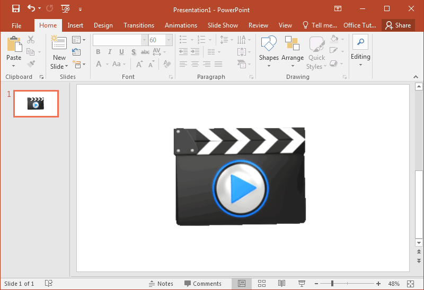Switch to the Insert tab
This screenshot has width=424, height=290.
(x=75, y=25)
